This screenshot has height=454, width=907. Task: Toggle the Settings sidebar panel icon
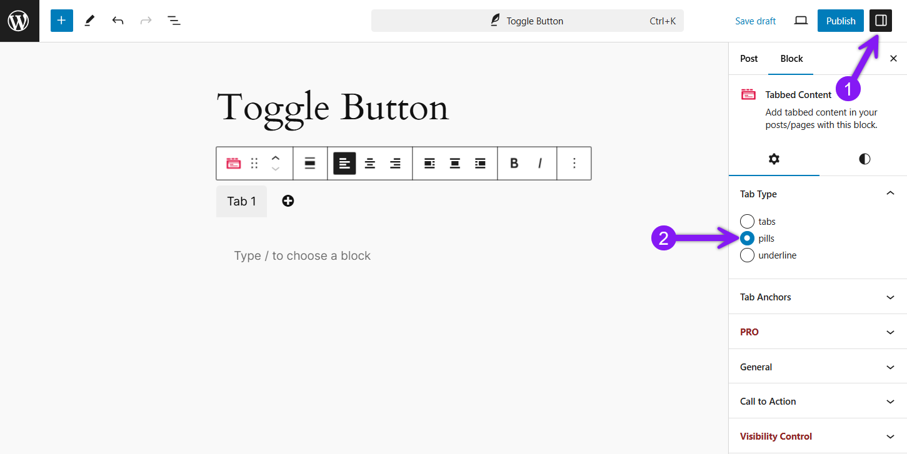[x=881, y=21]
